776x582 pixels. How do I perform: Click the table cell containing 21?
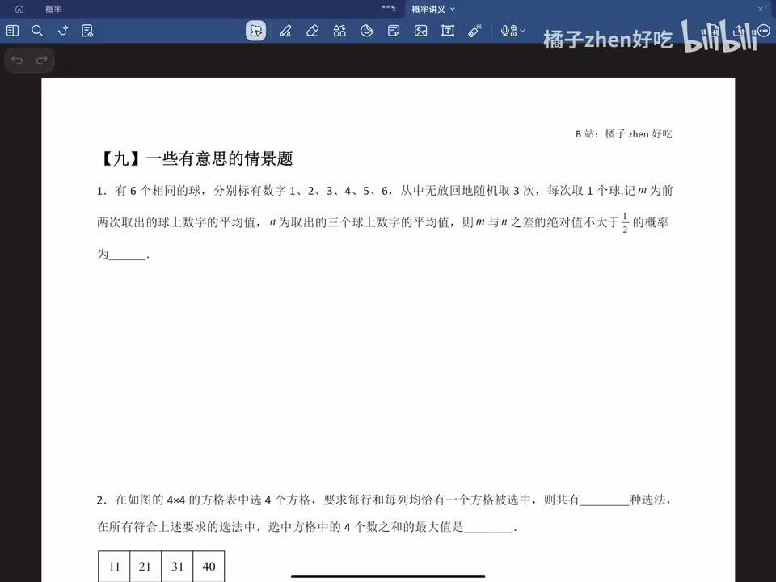pos(145,567)
